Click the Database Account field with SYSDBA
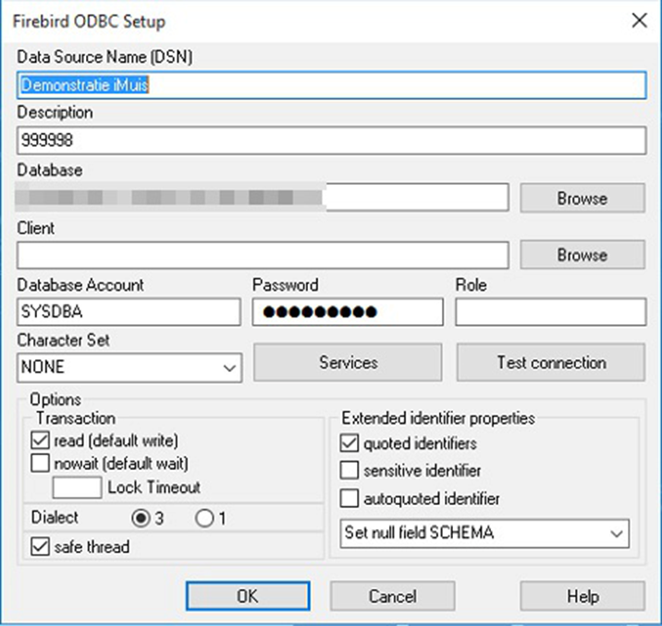 pyautogui.click(x=129, y=312)
